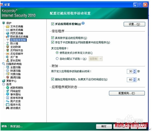Click the spinner arrows of the 30 秒 field
Image resolution: width=152 pixels, height=131 pixels.
coord(135,71)
